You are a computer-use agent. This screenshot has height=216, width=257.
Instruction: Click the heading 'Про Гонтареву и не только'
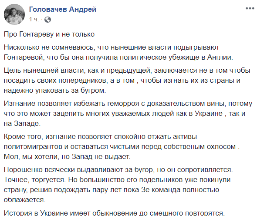(49, 34)
